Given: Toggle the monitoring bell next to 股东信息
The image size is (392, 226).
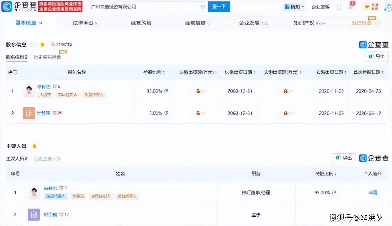Looking at the screenshot, I should [42, 45].
